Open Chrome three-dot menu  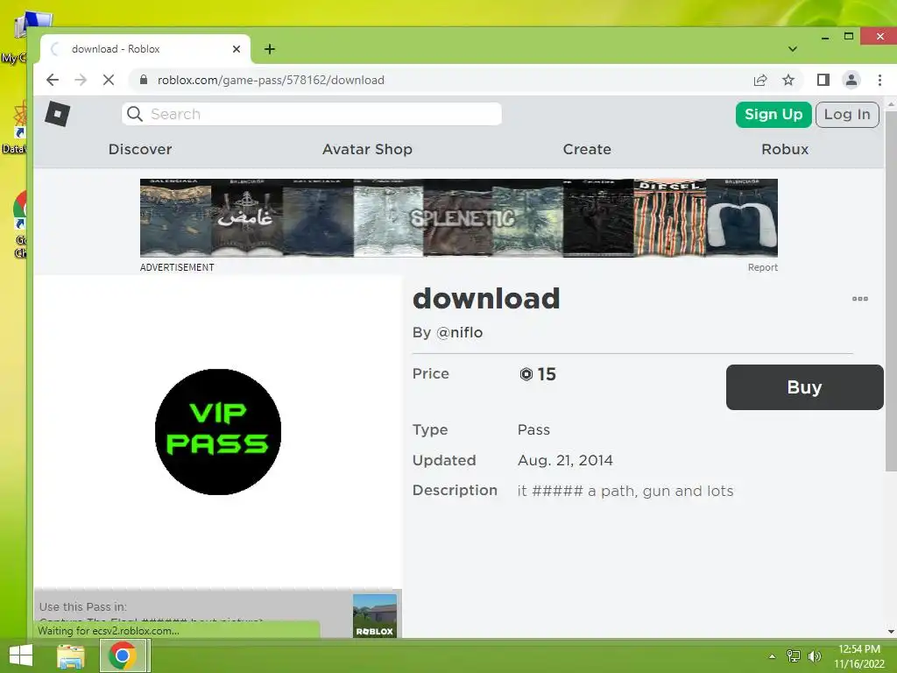click(x=879, y=80)
